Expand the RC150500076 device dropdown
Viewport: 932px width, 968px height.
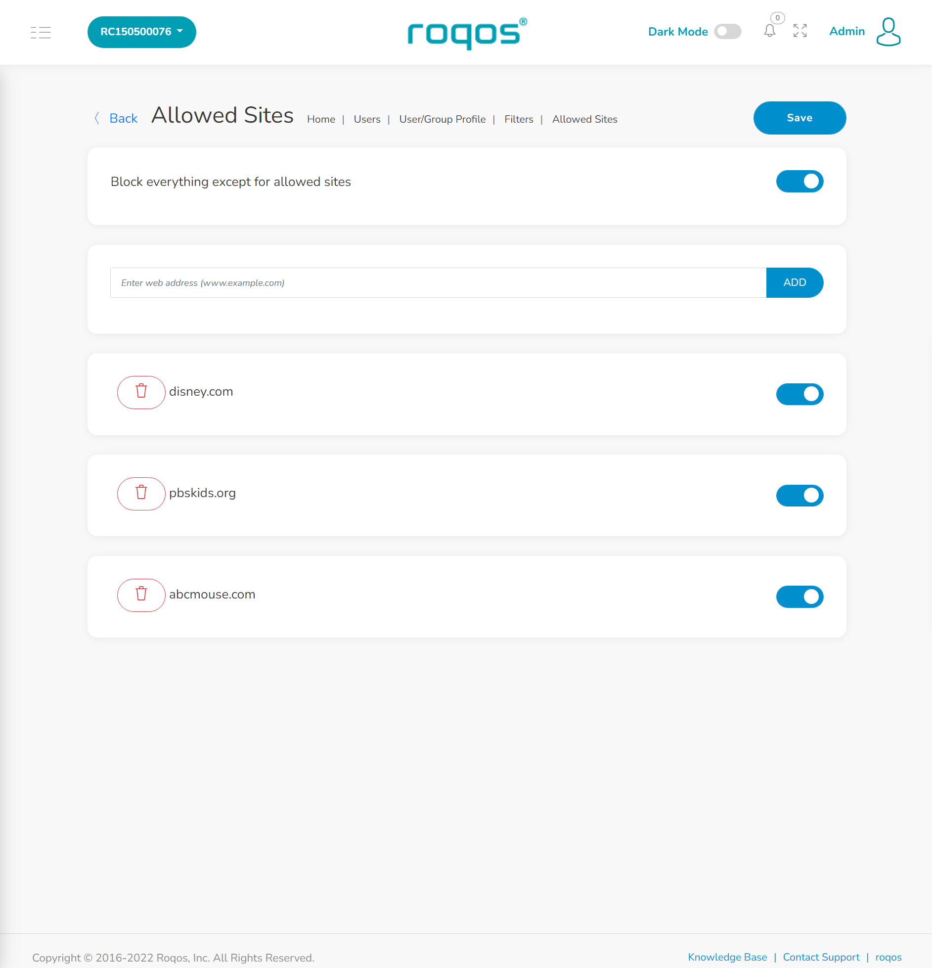point(142,32)
